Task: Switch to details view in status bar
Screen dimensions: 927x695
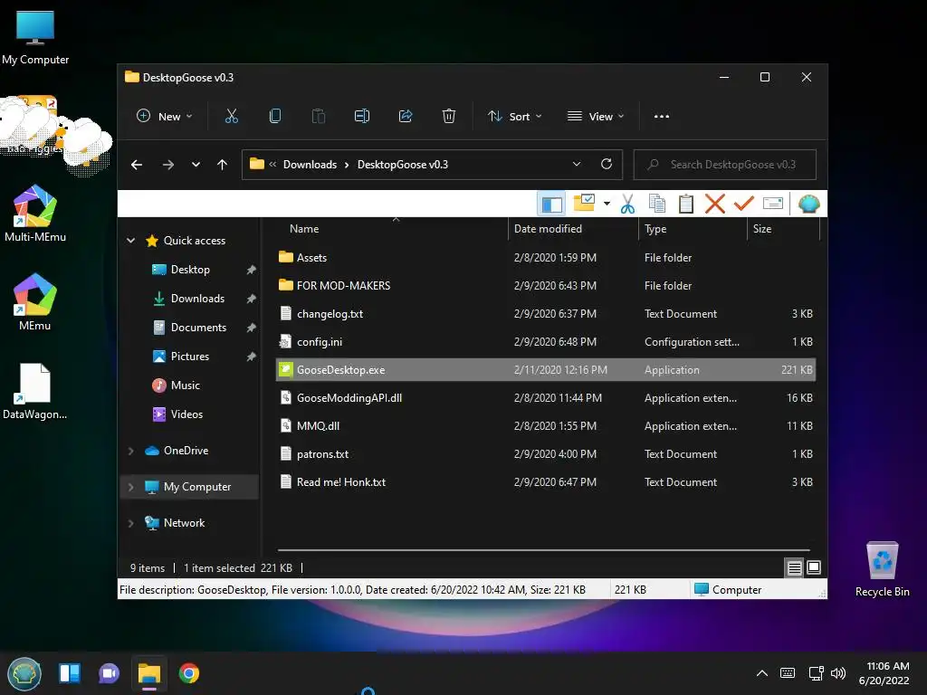Action: pos(794,568)
